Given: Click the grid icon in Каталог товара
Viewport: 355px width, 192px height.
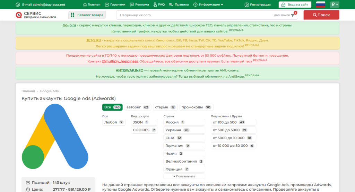Looking at the screenshot, I should (72, 15).
